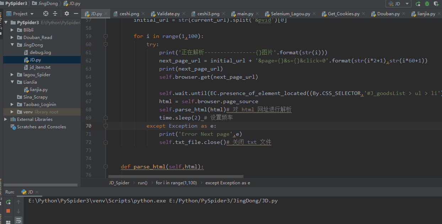Fold the try block at line 60
The image size is (442, 224).
(x=106, y=44)
